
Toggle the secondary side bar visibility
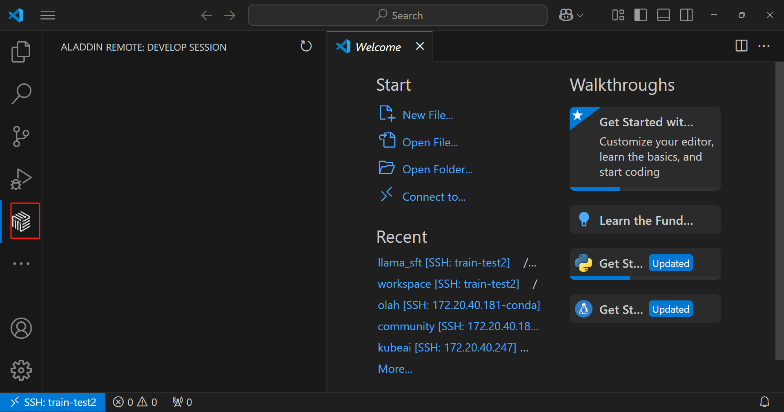[686, 16]
